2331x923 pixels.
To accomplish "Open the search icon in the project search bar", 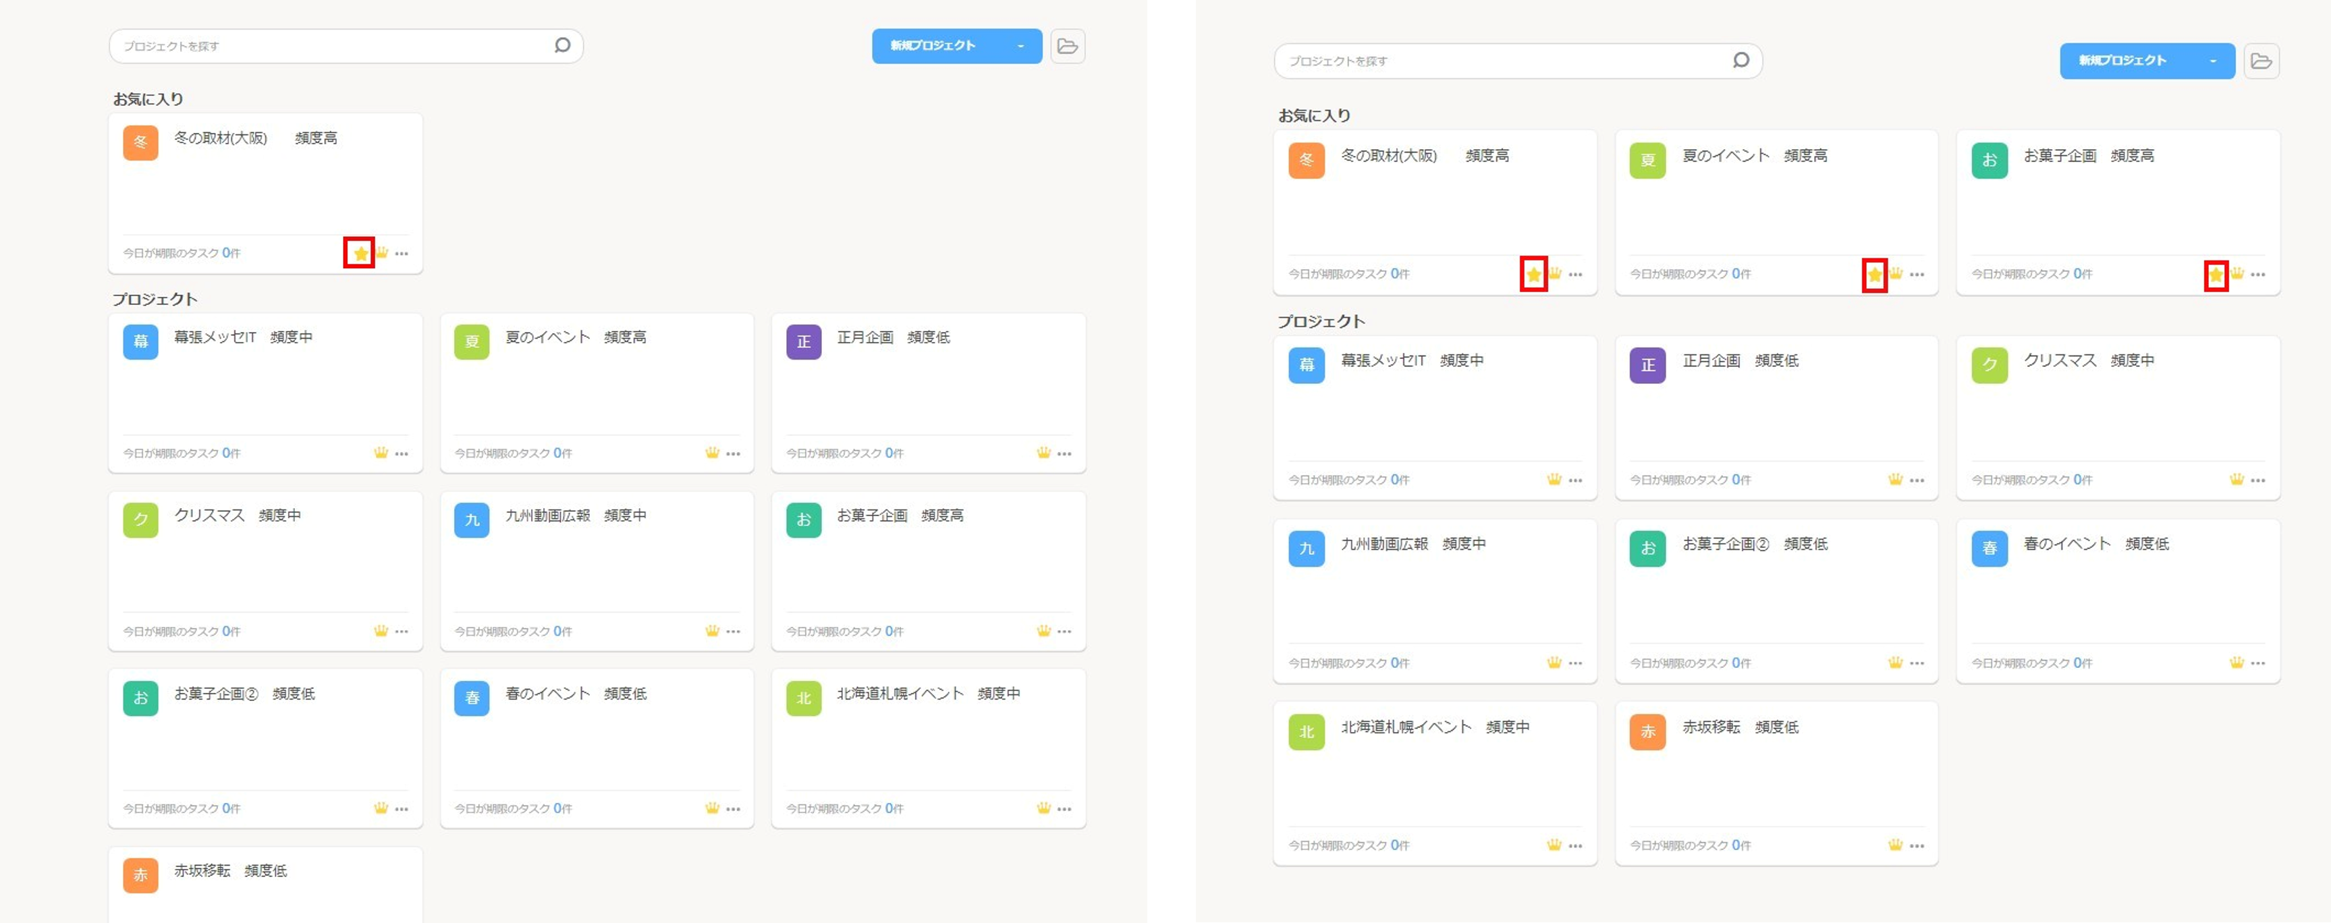I will [x=563, y=45].
